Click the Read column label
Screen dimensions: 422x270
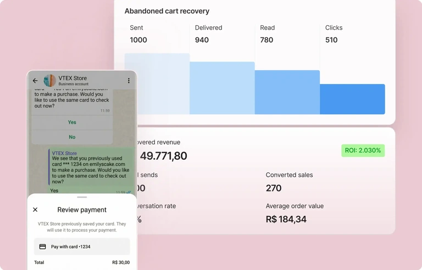[x=267, y=27]
